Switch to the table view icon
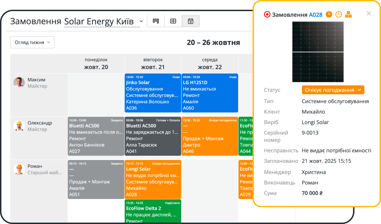Image resolution: width=381 pixels, height=224 pixels. 173,21
